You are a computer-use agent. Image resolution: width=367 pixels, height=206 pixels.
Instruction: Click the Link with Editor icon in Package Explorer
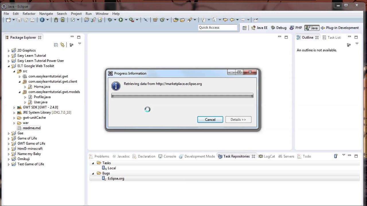pos(62,45)
